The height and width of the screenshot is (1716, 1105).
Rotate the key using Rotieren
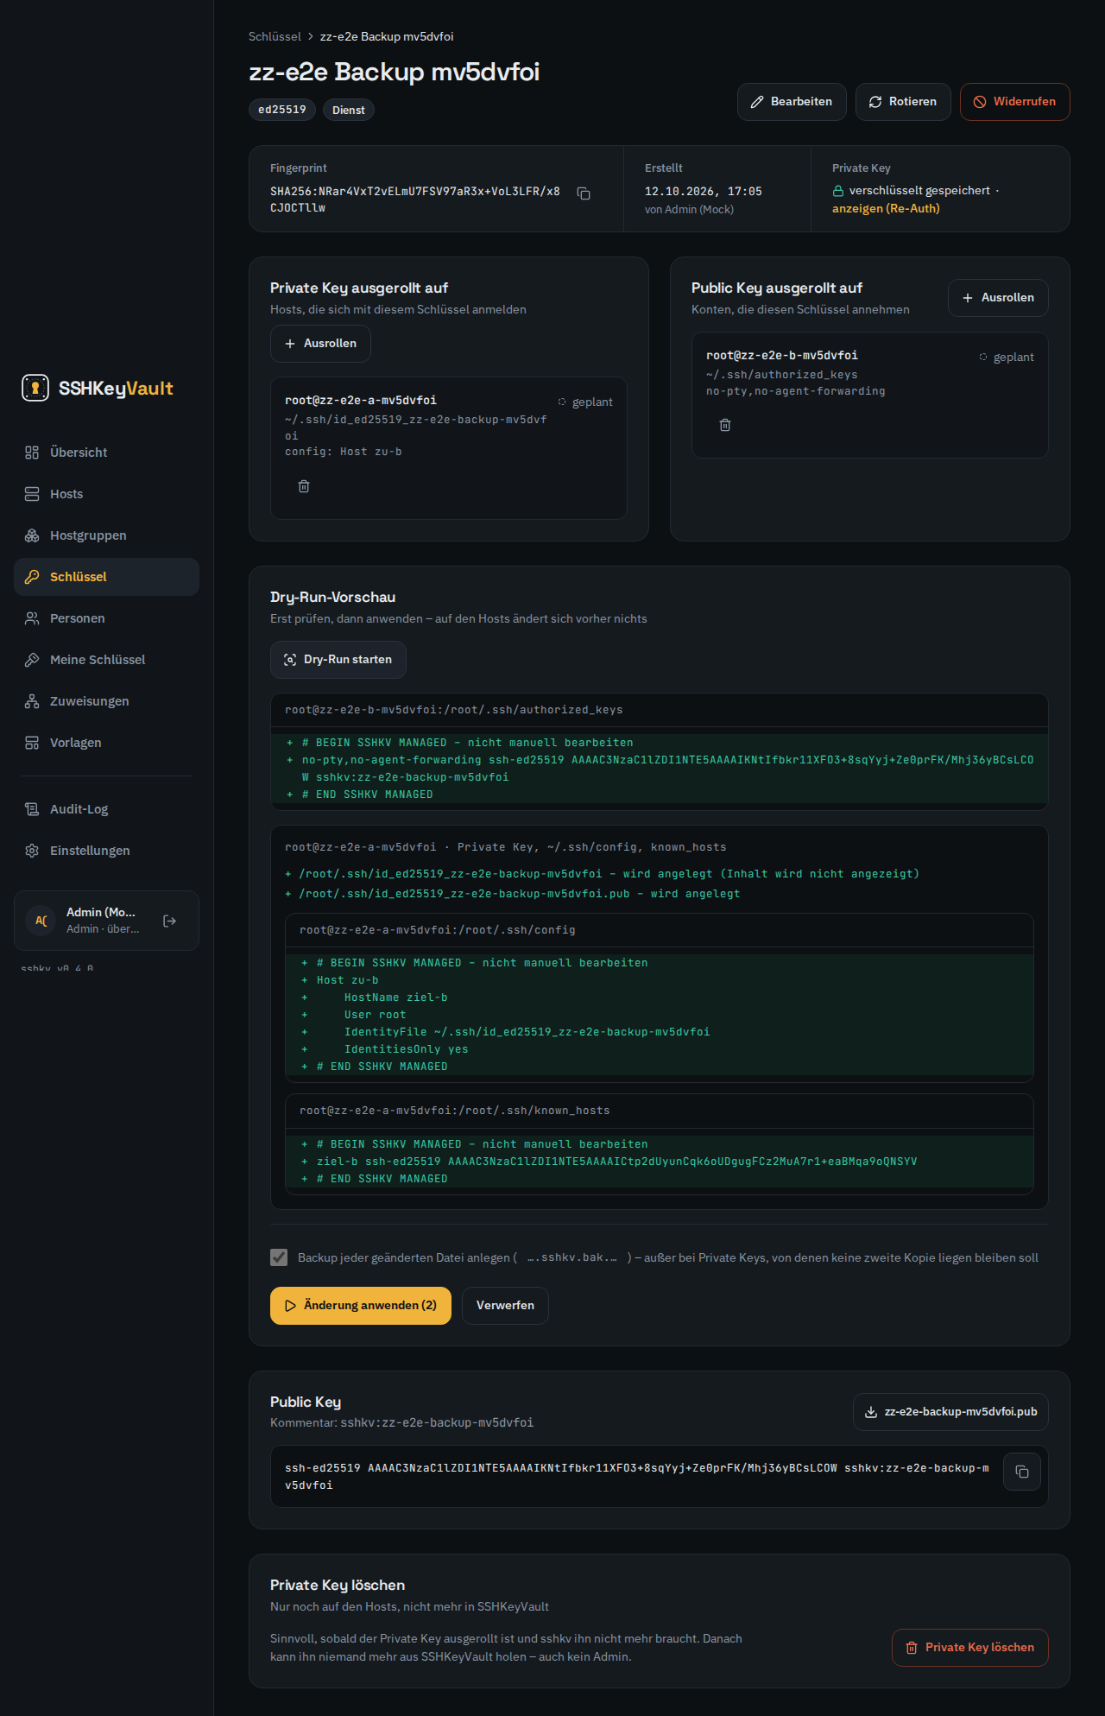point(903,102)
